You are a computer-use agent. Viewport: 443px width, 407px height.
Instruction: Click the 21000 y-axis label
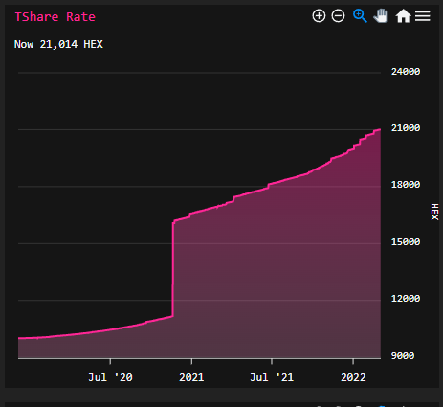[x=406, y=128]
